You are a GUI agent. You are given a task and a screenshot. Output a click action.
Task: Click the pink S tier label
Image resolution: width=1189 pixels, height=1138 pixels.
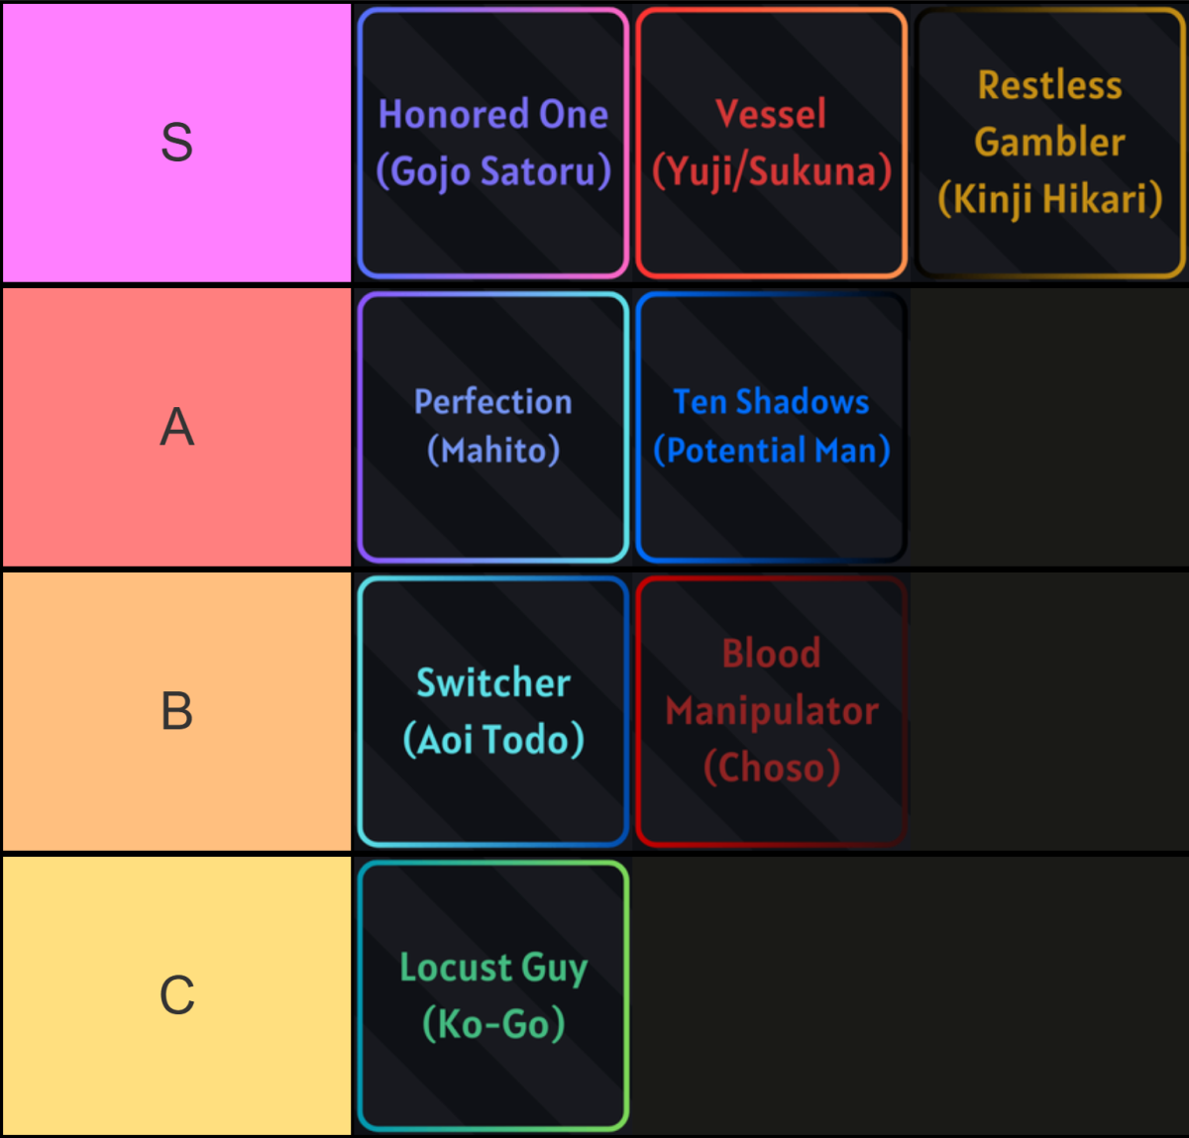point(176,143)
